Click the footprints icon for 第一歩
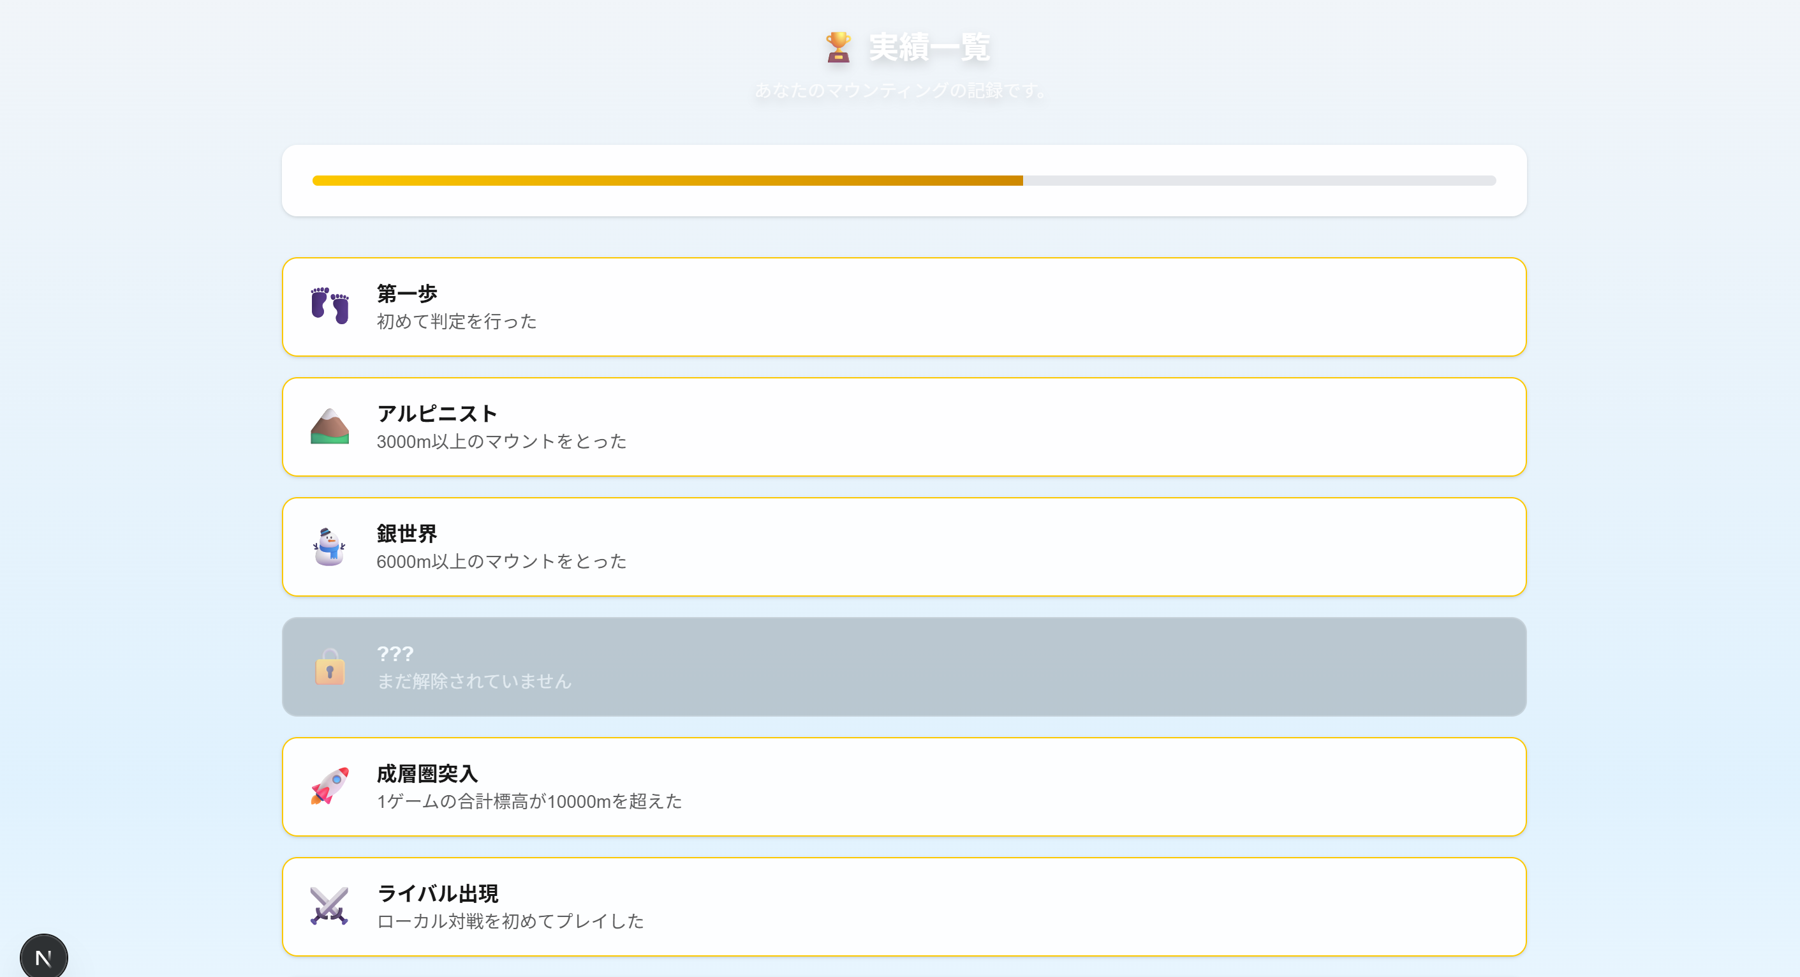The image size is (1800, 977). (x=330, y=306)
